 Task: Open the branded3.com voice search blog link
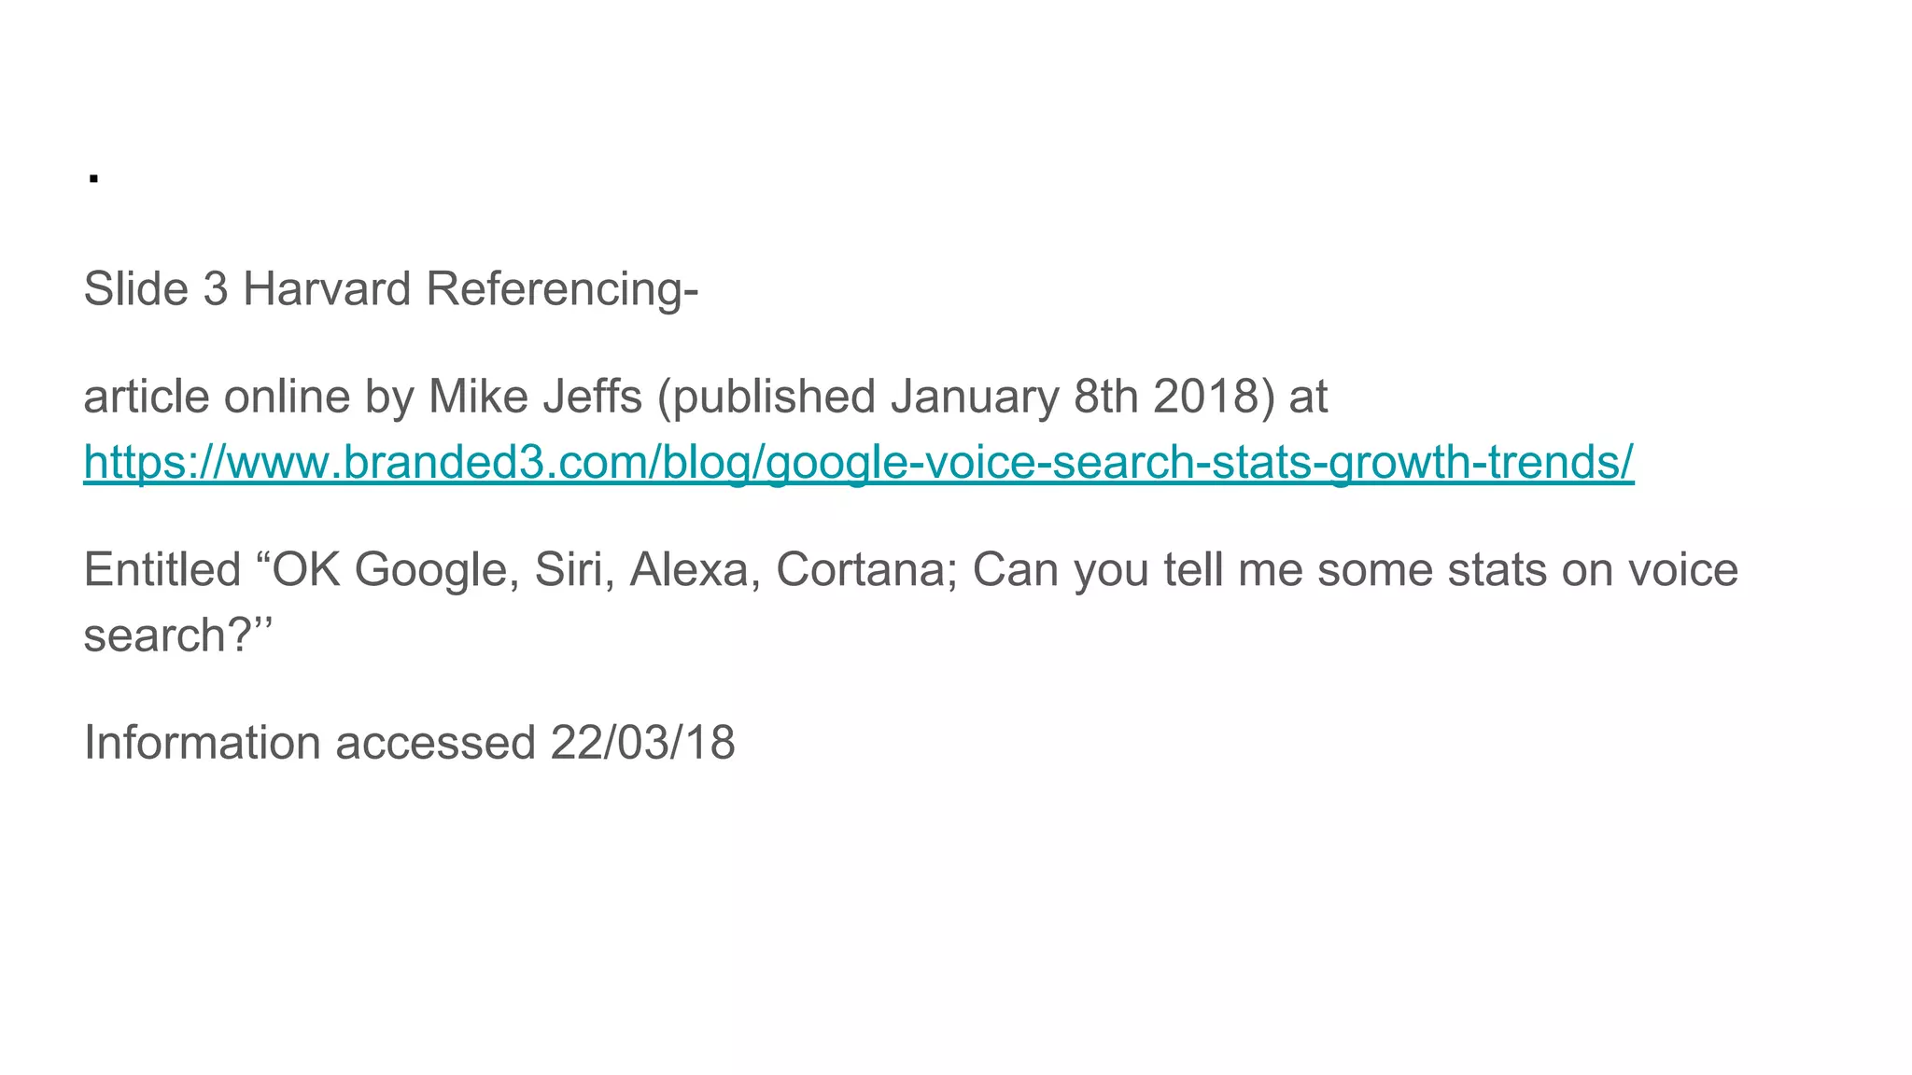pos(858,462)
